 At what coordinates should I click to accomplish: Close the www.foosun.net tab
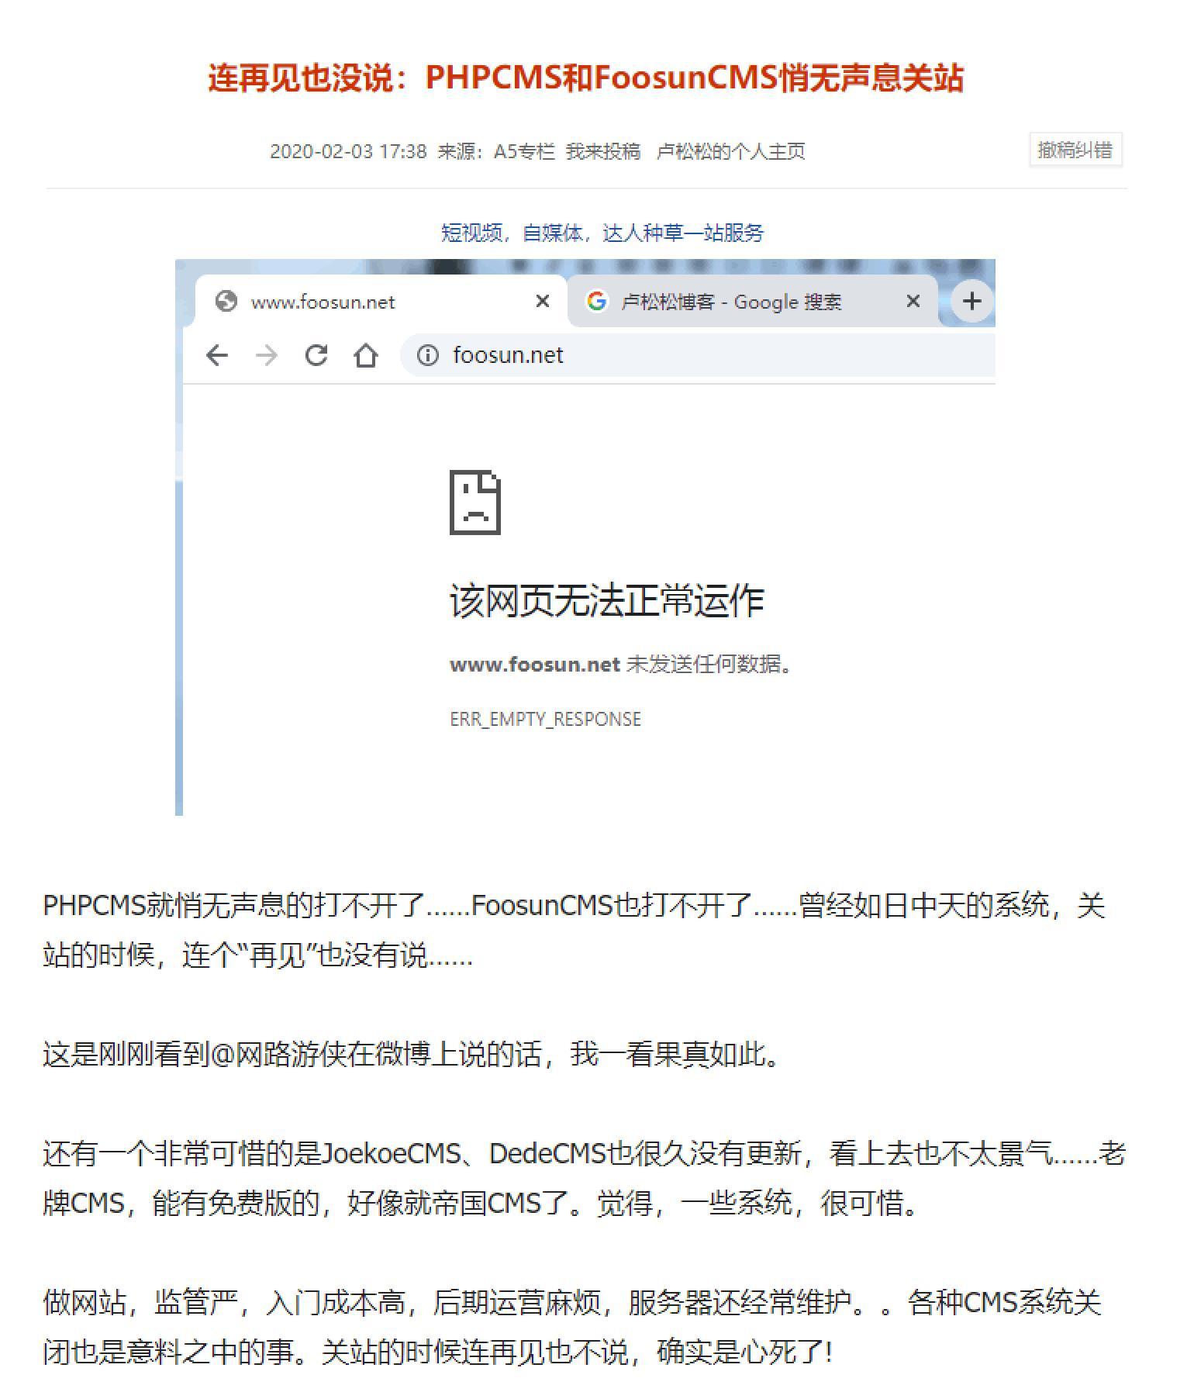click(543, 301)
